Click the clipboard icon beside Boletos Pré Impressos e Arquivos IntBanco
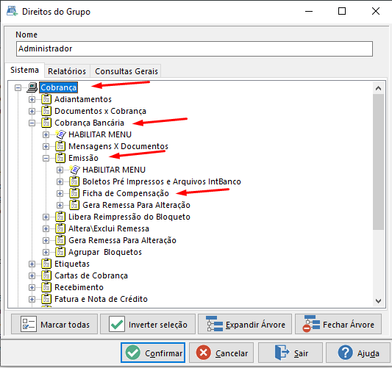392x368 pixels. click(74, 181)
